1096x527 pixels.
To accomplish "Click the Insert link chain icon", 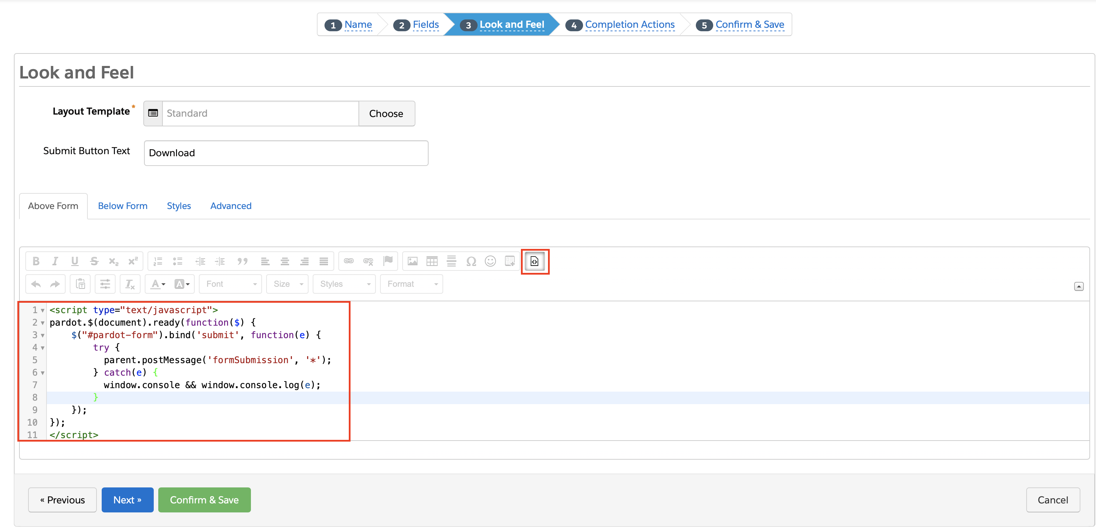I will 348,260.
